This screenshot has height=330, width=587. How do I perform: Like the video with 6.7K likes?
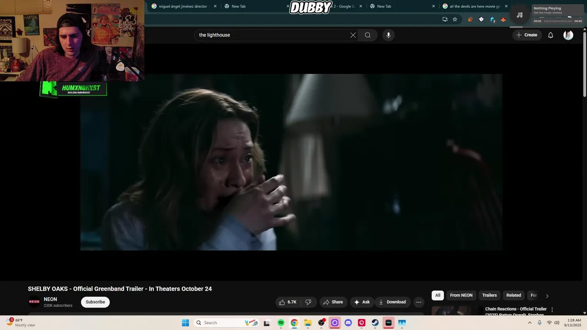pos(288,302)
